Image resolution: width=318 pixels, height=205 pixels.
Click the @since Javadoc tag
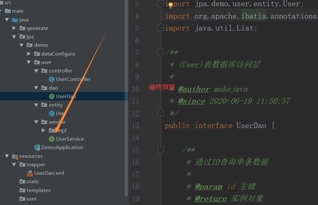191,101
